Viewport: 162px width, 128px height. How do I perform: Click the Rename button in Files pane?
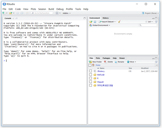pos(119,62)
